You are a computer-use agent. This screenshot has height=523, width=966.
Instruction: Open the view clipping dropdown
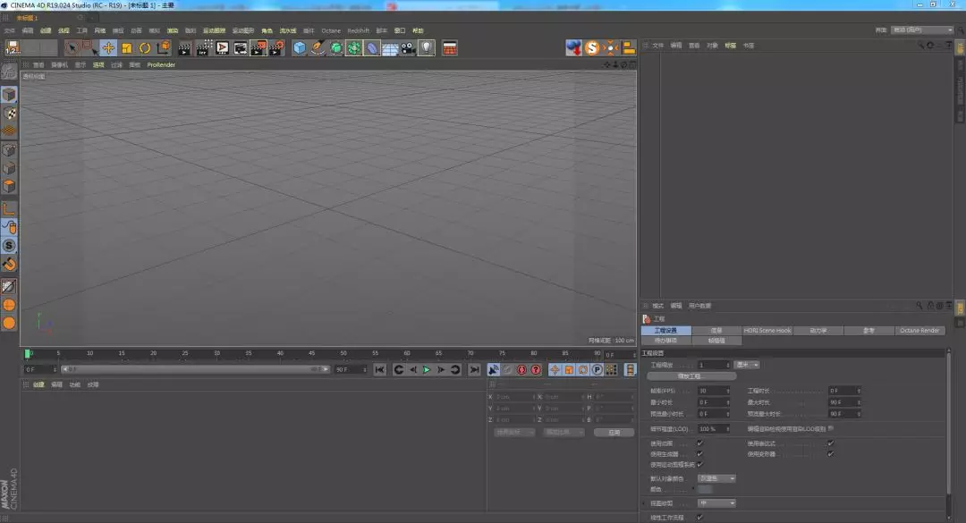tap(716, 503)
